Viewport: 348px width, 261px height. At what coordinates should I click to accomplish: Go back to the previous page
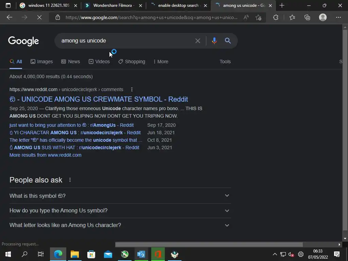[x=10, y=17]
